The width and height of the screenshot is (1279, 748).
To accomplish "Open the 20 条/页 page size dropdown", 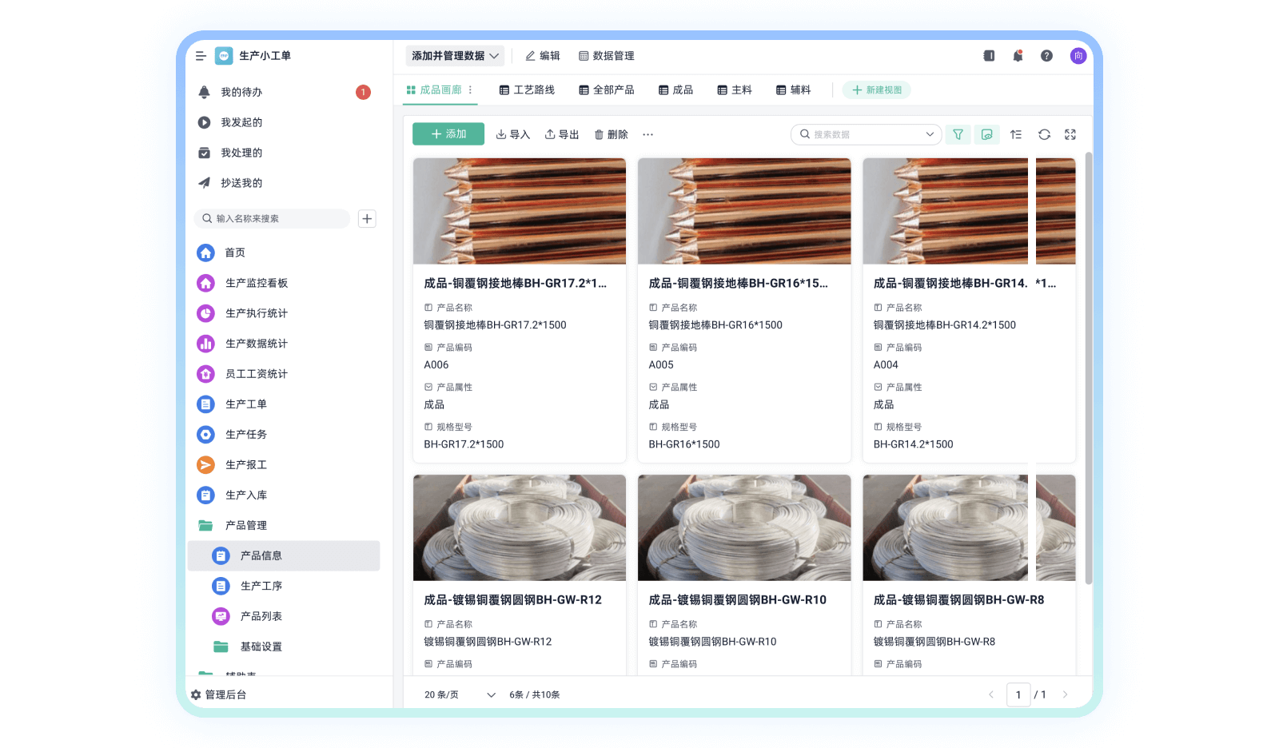I will 460,694.
